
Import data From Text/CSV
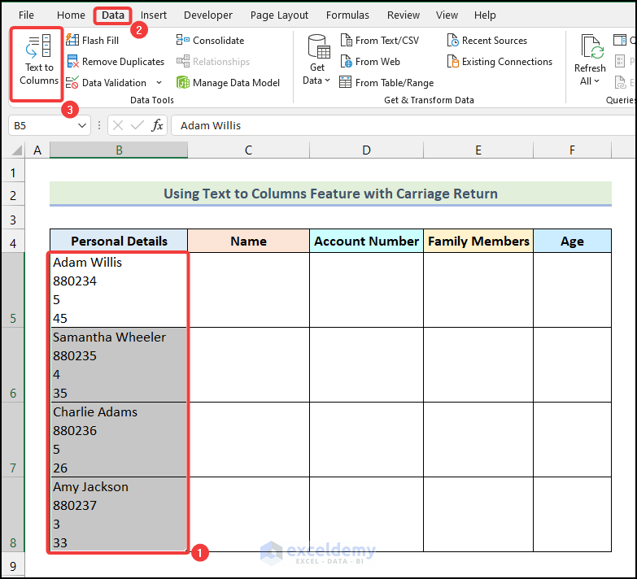378,41
